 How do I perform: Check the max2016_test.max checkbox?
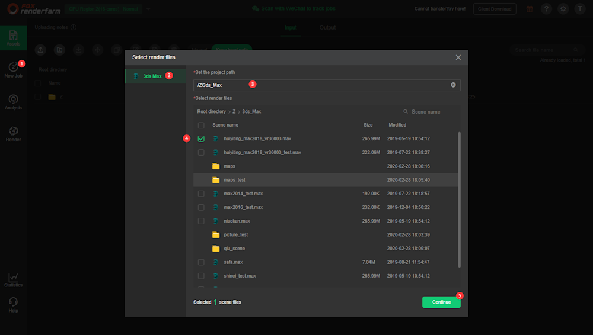(201, 207)
